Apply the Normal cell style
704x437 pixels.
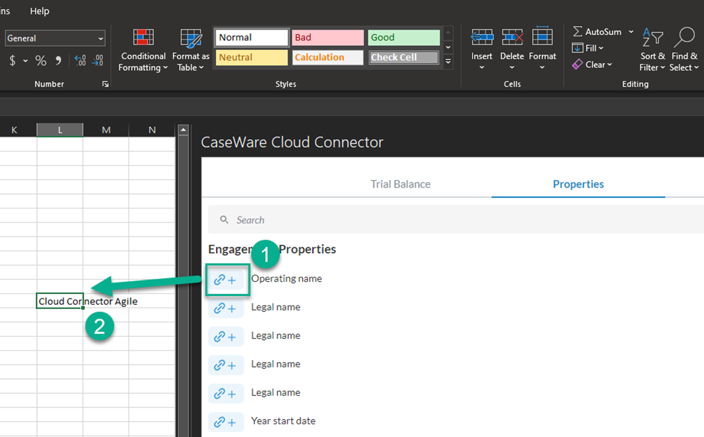(252, 38)
